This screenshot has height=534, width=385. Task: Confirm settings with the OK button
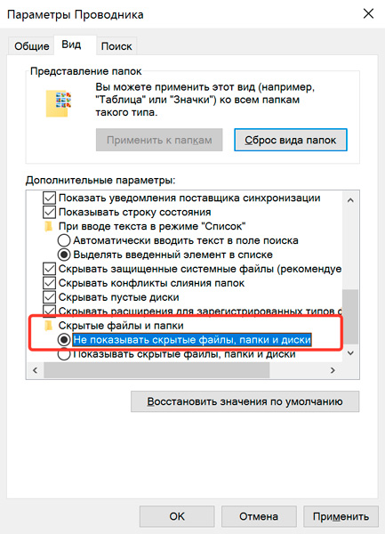177,516
